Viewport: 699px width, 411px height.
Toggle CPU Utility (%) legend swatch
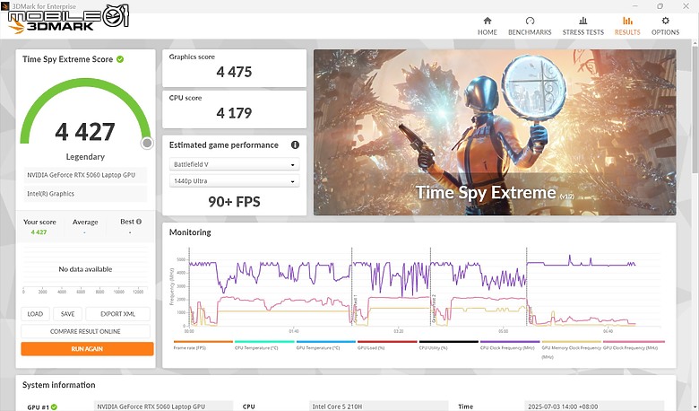[448, 342]
